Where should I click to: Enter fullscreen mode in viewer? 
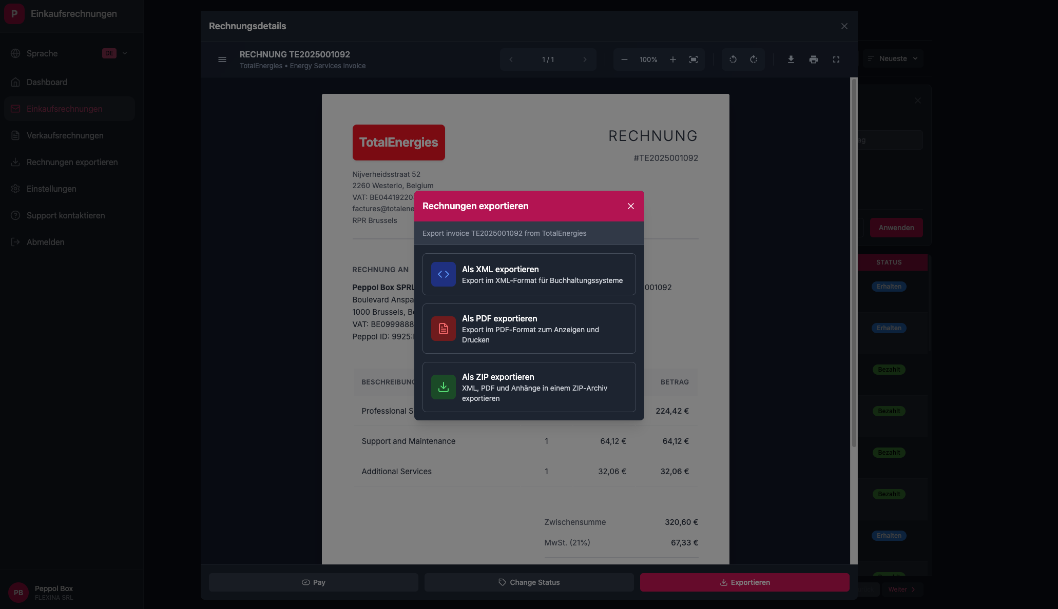[x=836, y=59]
